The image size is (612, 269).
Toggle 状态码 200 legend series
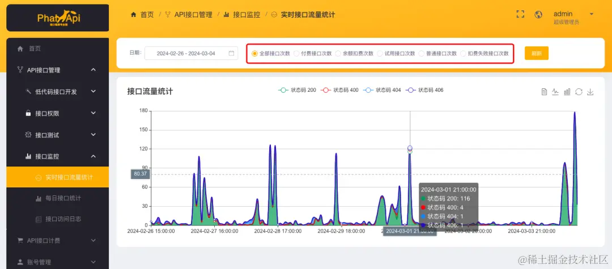(297, 90)
